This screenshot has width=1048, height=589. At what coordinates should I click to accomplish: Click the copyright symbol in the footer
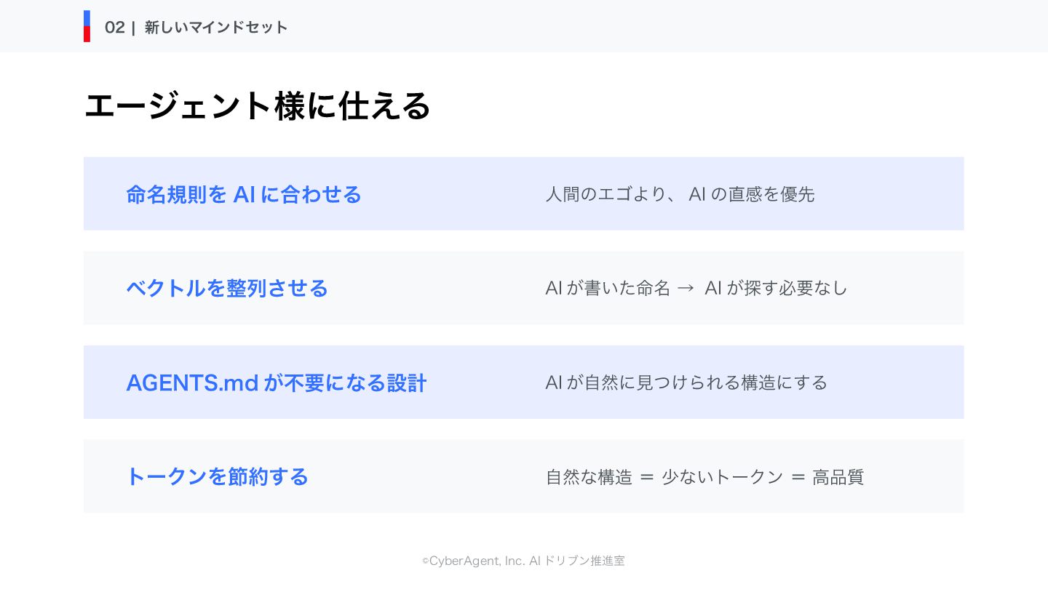coord(425,561)
